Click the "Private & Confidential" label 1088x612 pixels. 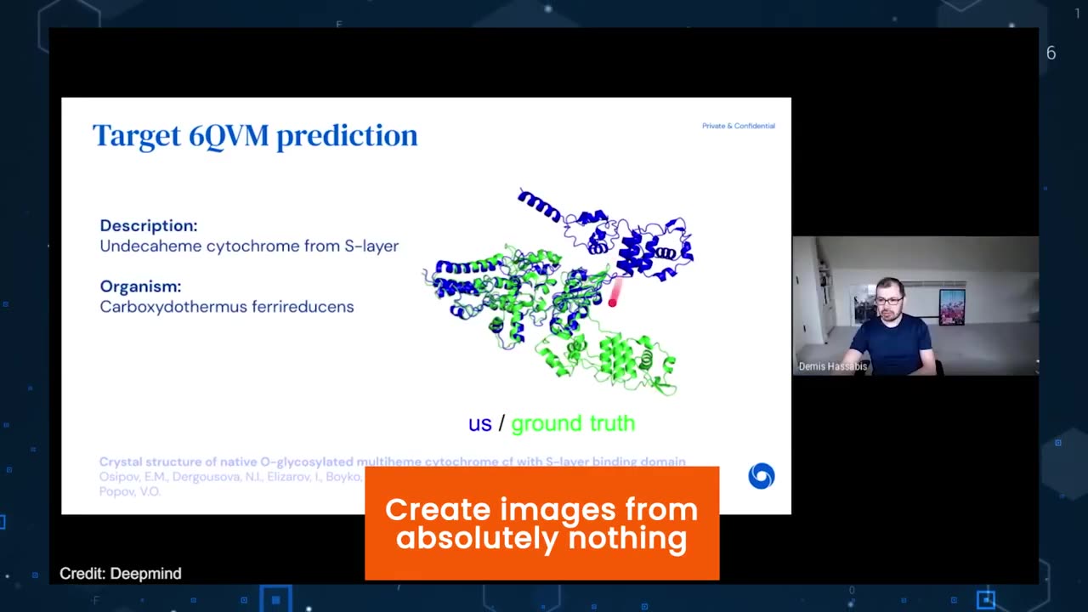[x=738, y=126]
